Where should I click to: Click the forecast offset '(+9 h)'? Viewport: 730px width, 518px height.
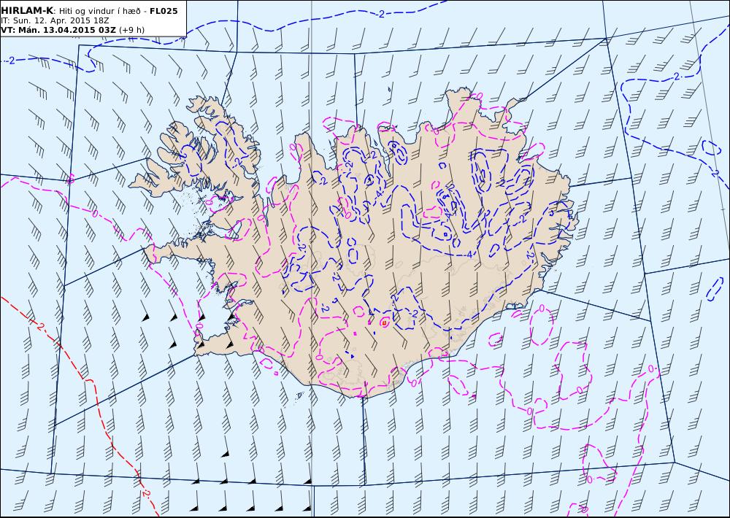(131, 30)
